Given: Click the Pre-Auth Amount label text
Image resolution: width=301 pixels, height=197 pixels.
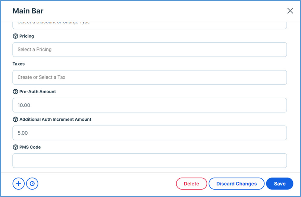Looking at the screenshot, I should pyautogui.click(x=37, y=92).
